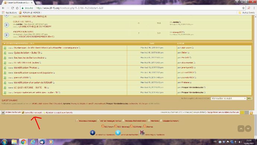Open the forum's Twitter bird icon

click(x=118, y=133)
